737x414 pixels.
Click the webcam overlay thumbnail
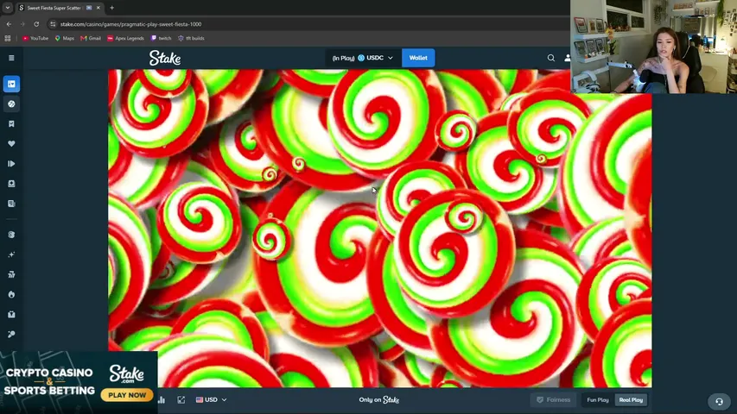coord(653,47)
